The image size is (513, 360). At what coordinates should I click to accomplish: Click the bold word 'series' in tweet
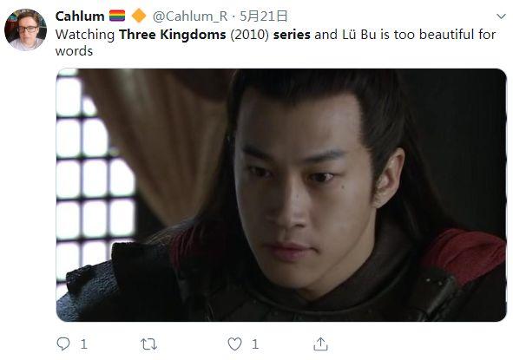(x=292, y=35)
